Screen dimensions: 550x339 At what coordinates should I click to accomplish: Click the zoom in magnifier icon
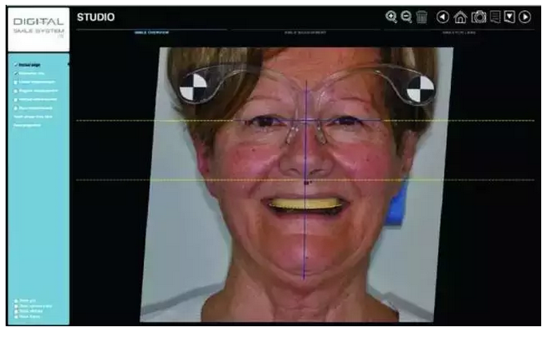click(x=391, y=17)
